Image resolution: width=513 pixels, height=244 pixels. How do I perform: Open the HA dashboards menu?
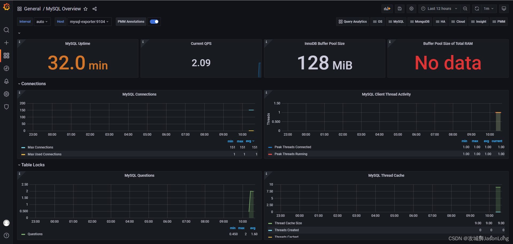point(440,22)
